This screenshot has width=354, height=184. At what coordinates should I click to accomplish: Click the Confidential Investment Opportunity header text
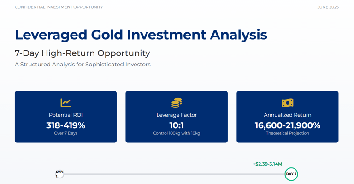click(x=59, y=7)
